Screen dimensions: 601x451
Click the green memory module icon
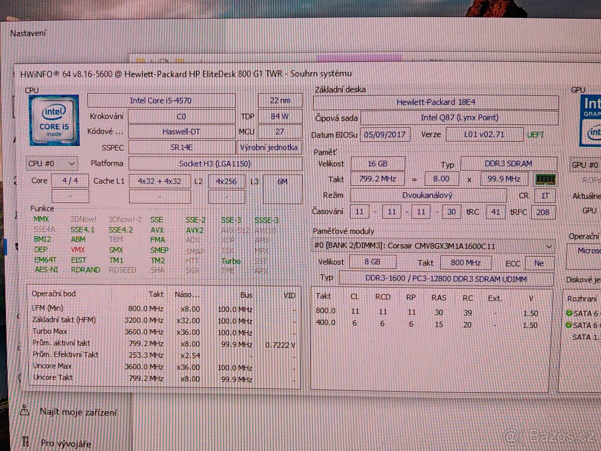point(546,179)
